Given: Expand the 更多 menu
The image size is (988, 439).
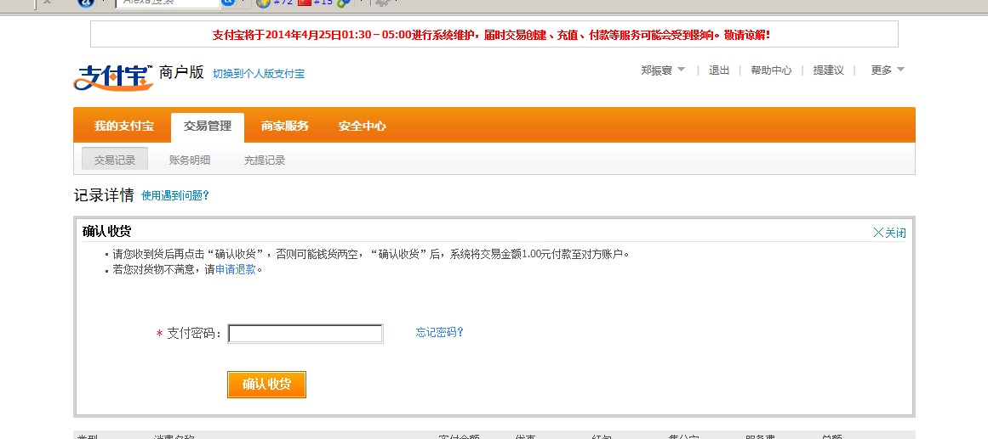Looking at the screenshot, I should click(888, 70).
